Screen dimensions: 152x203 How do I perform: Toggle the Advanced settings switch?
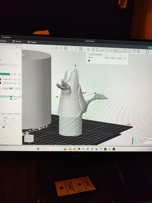point(11,88)
